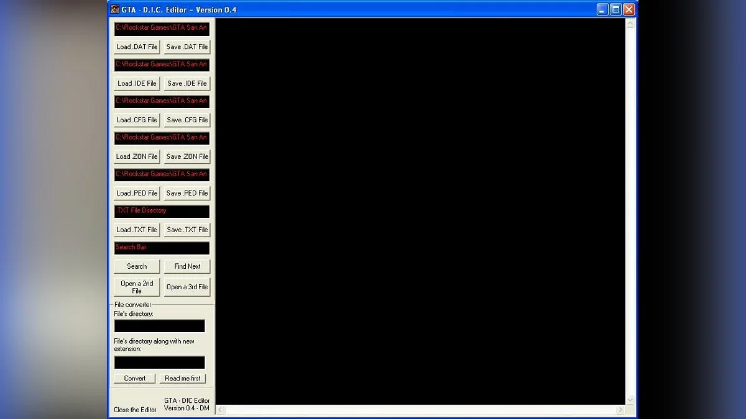746x419 pixels.
Task: Open the Read me first note
Action: 183,378
